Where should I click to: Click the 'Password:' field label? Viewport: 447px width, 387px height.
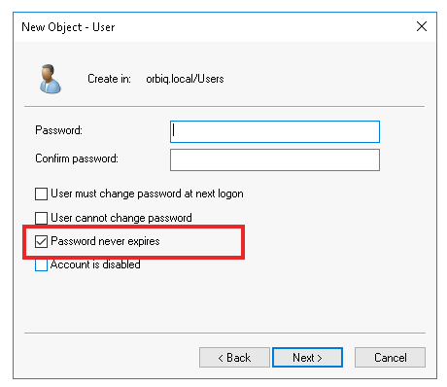[58, 130]
